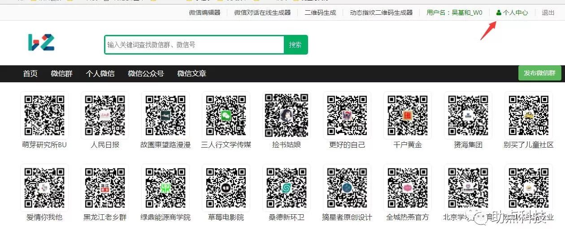Click the 发布微信群 button
This screenshot has height=242, width=565.
539,73
